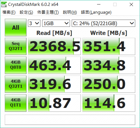Run all benchmarks with the All button
The width and height of the screenshot is (140, 128).
click(x=16, y=27)
